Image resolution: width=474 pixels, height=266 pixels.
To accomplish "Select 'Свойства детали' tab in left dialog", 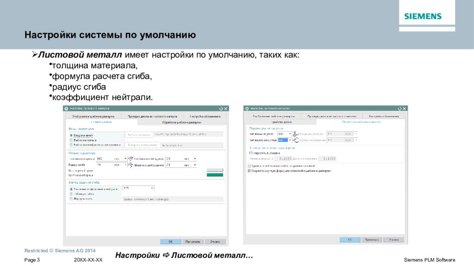I will [101, 122].
